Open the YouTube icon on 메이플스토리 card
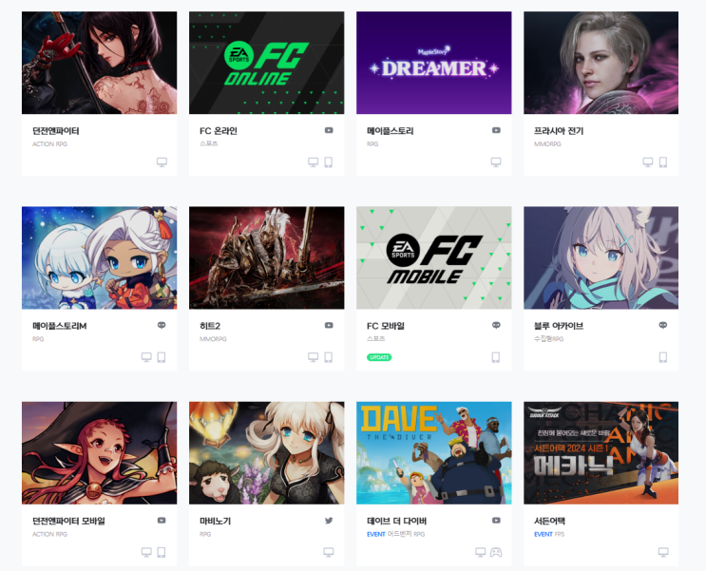 click(496, 130)
